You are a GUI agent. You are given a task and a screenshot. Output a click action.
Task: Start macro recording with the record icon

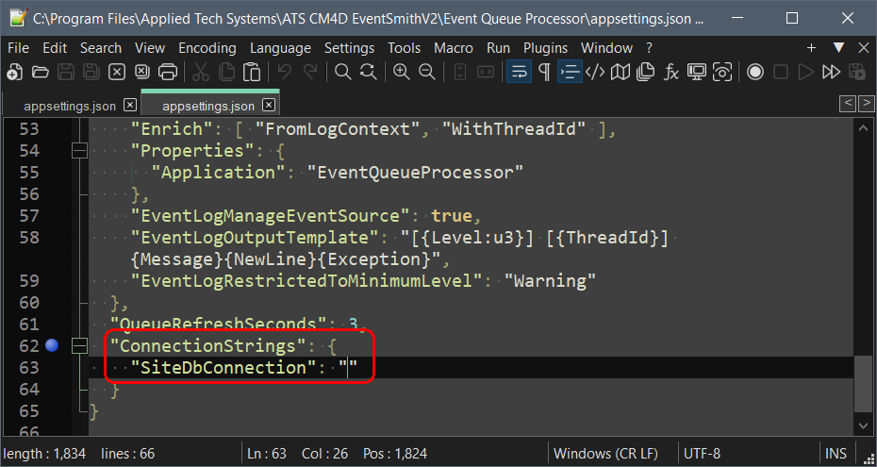(x=755, y=72)
